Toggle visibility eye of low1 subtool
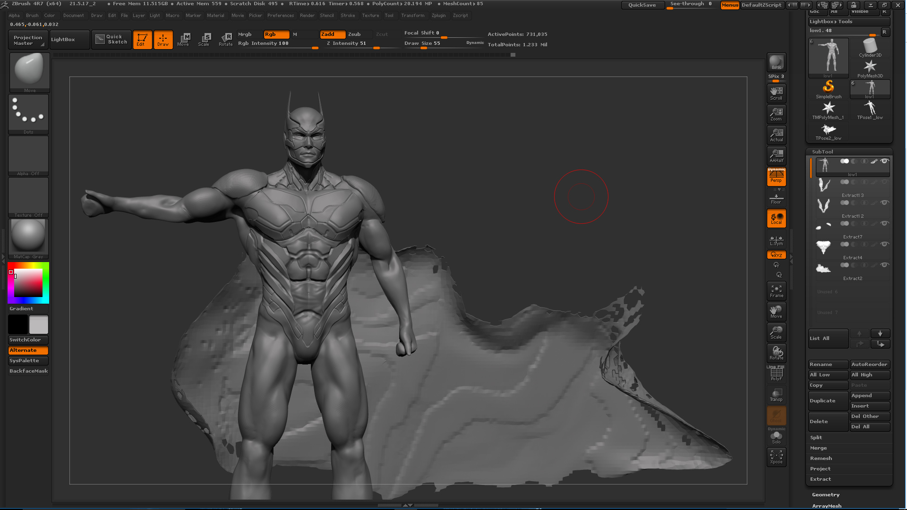Screen dimensions: 907x510 [x=884, y=161]
